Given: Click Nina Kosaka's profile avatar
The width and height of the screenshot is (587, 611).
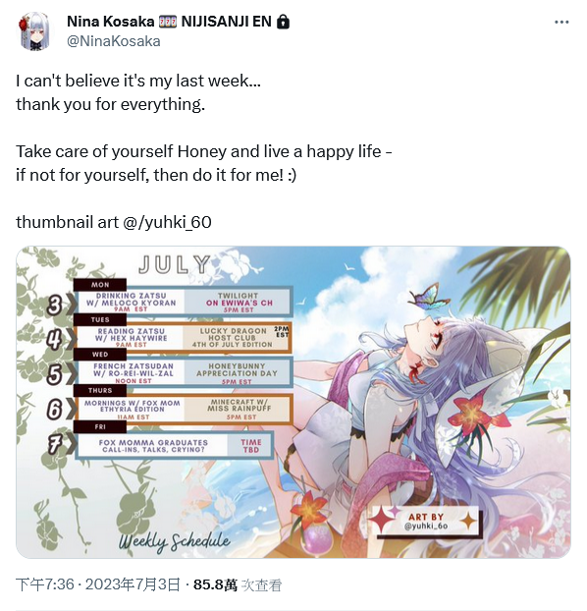Looking at the screenshot, I should point(34,30).
